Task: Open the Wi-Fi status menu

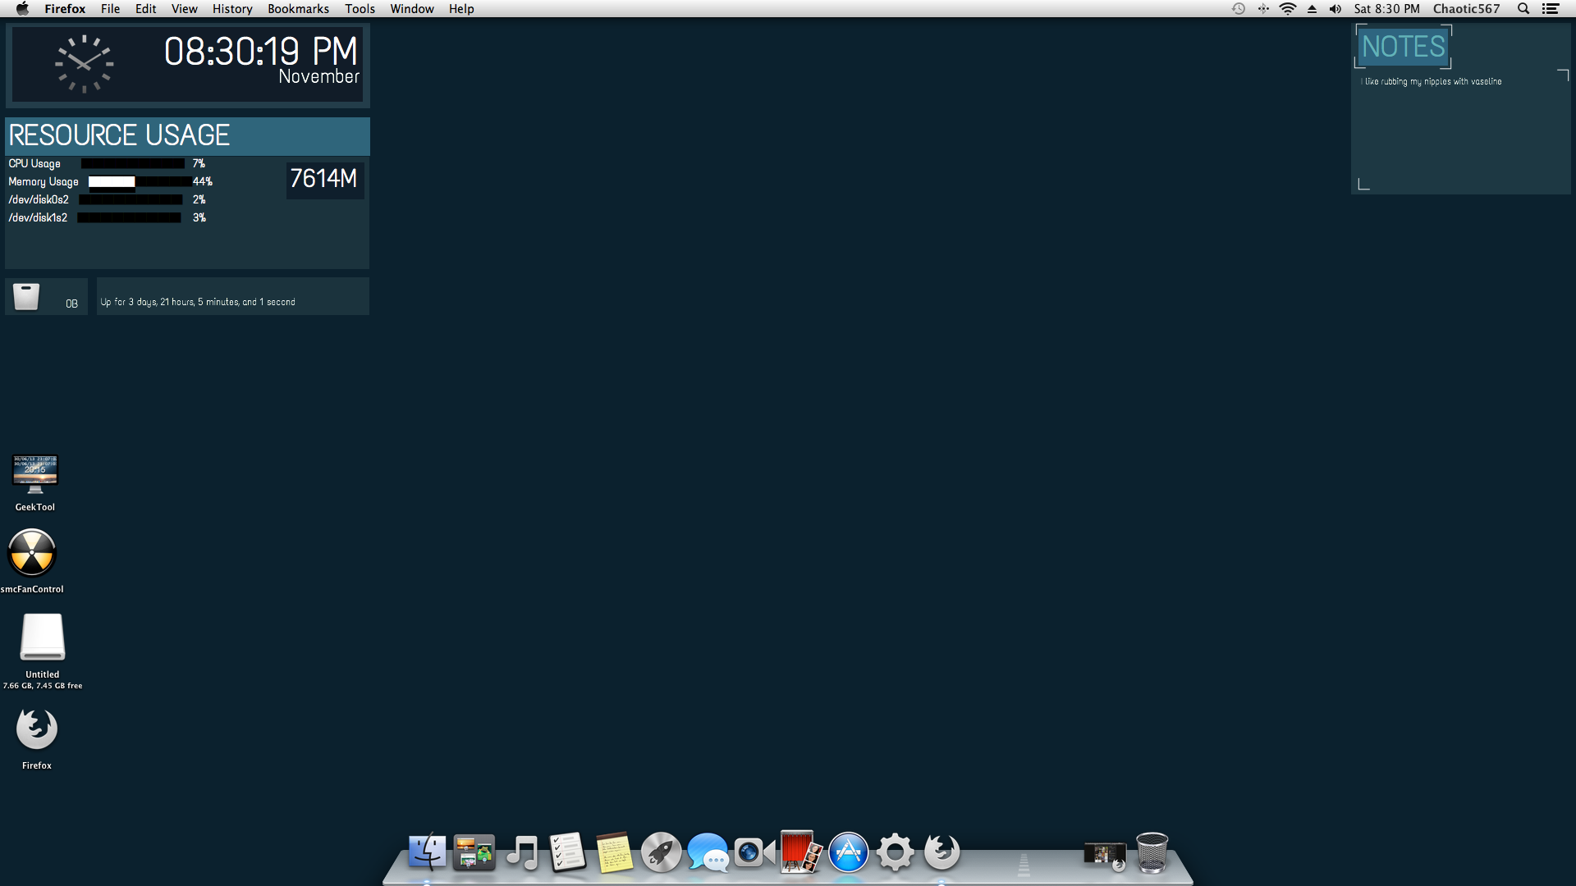Action: [x=1288, y=9]
